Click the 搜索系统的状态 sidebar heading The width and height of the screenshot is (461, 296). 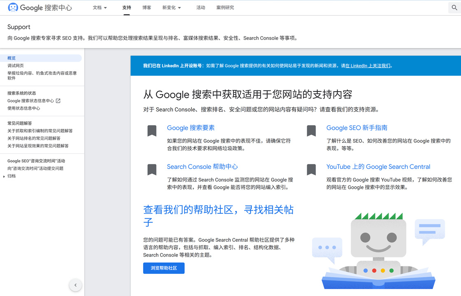22,93
